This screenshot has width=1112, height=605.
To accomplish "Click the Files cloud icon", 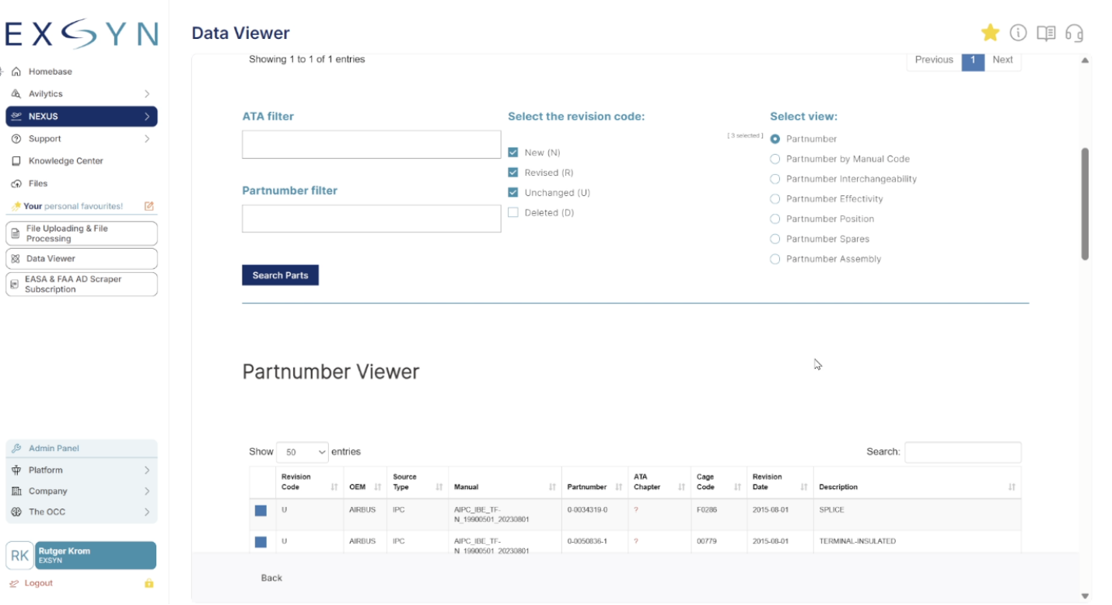I will click(16, 184).
